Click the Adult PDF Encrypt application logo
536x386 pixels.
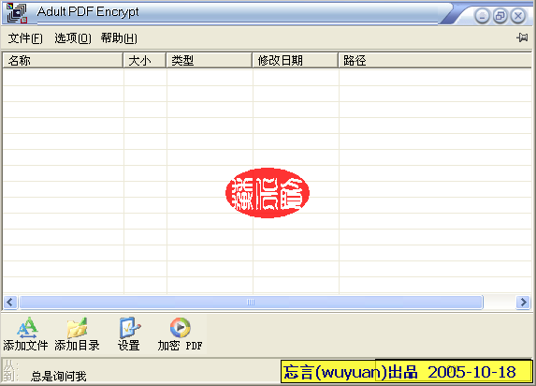[17, 13]
